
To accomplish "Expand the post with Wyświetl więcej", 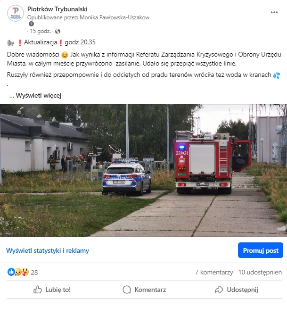I will [x=39, y=95].
